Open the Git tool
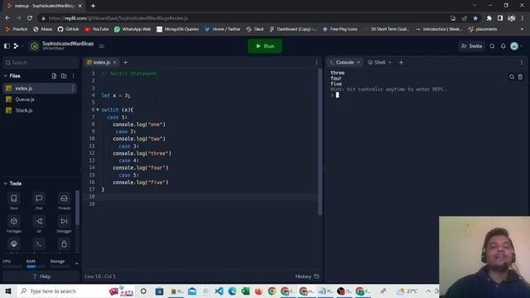The width and height of the screenshot is (530, 298). [39, 223]
